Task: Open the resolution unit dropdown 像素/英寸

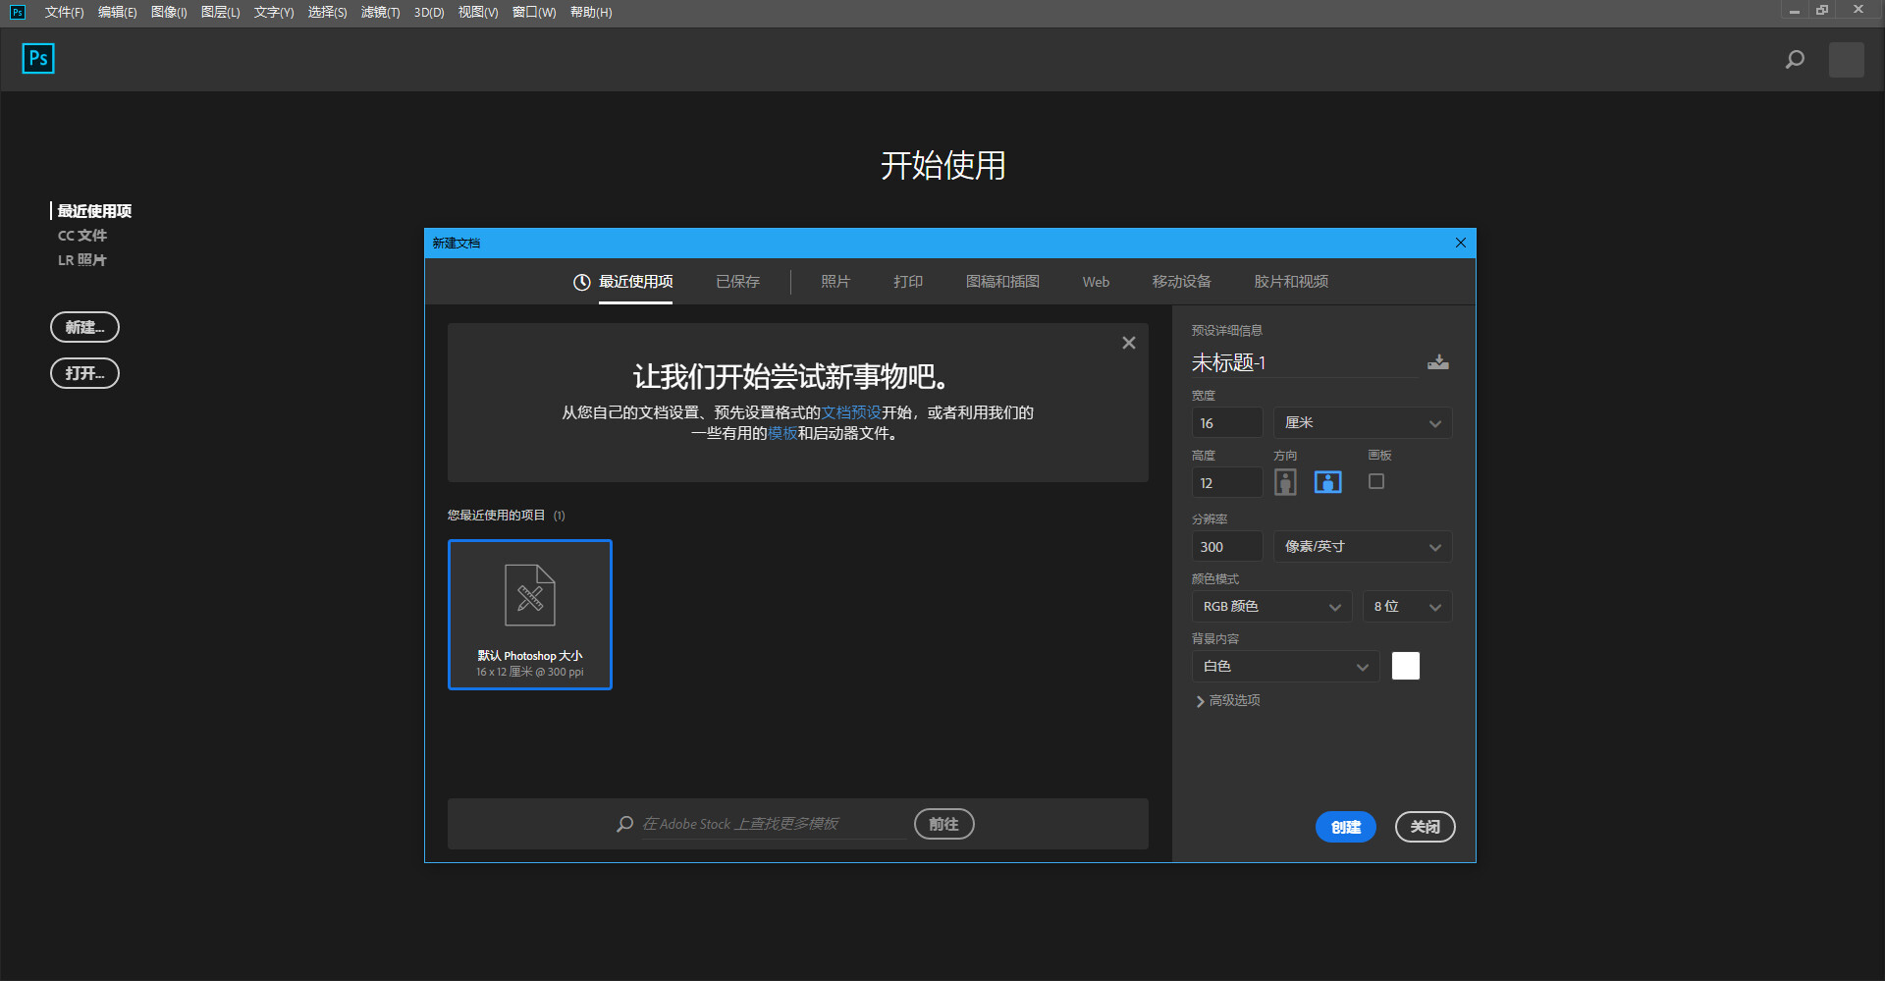Action: [x=1363, y=547]
